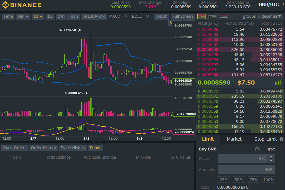The width and height of the screenshot is (285, 190).
Task: Select combined order book view icon
Action: point(201,16)
